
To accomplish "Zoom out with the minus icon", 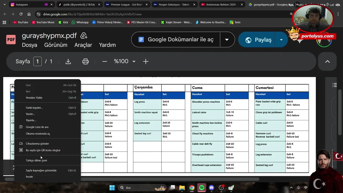I will (x=105, y=61).
